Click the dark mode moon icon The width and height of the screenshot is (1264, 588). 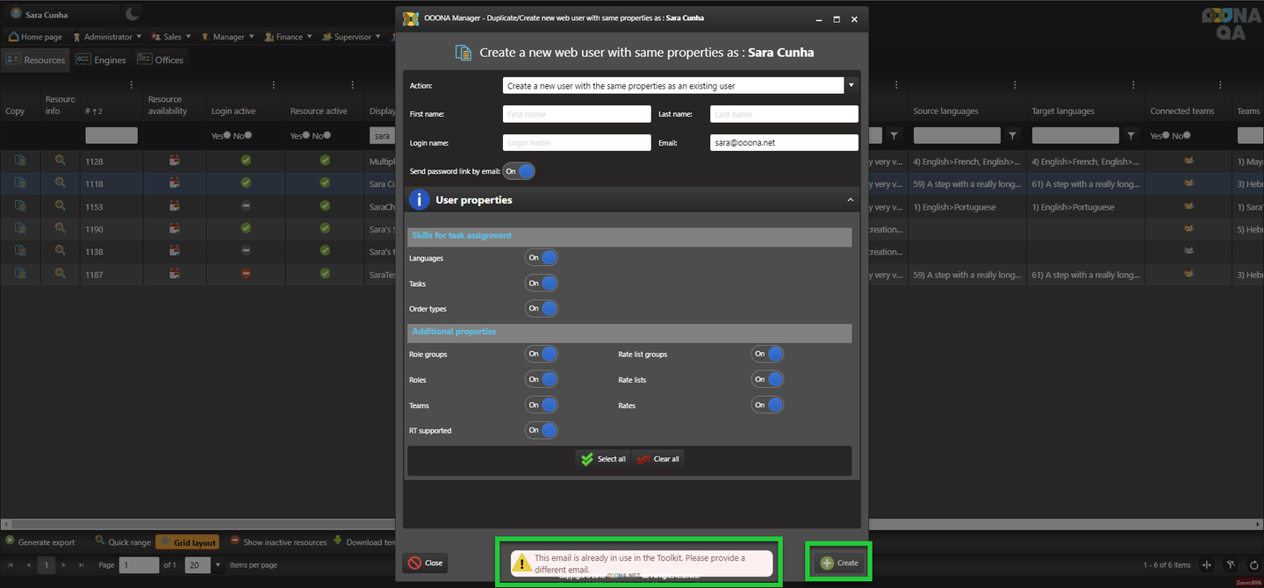point(133,13)
